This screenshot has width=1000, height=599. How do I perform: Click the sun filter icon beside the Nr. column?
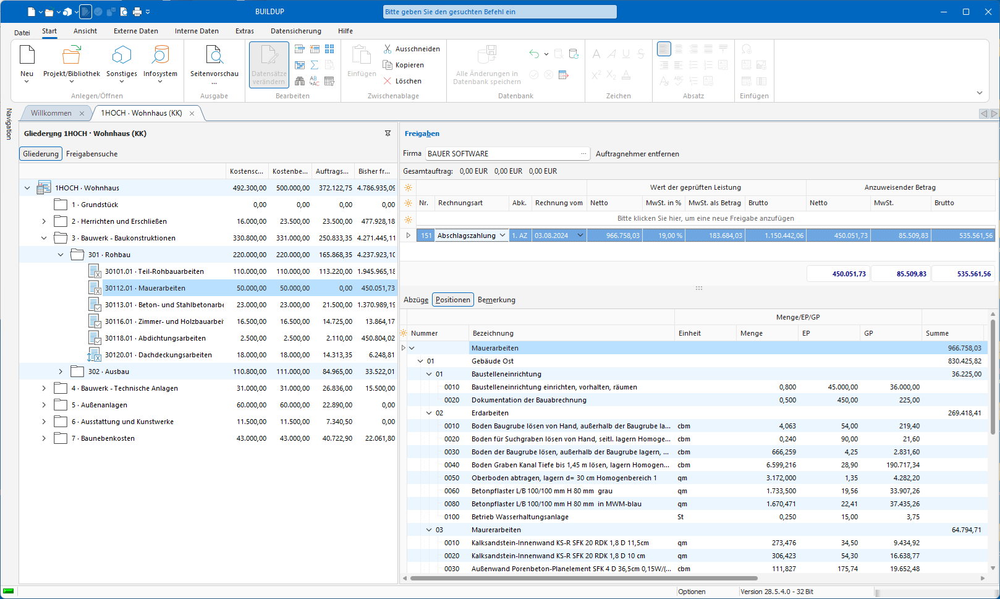click(408, 203)
